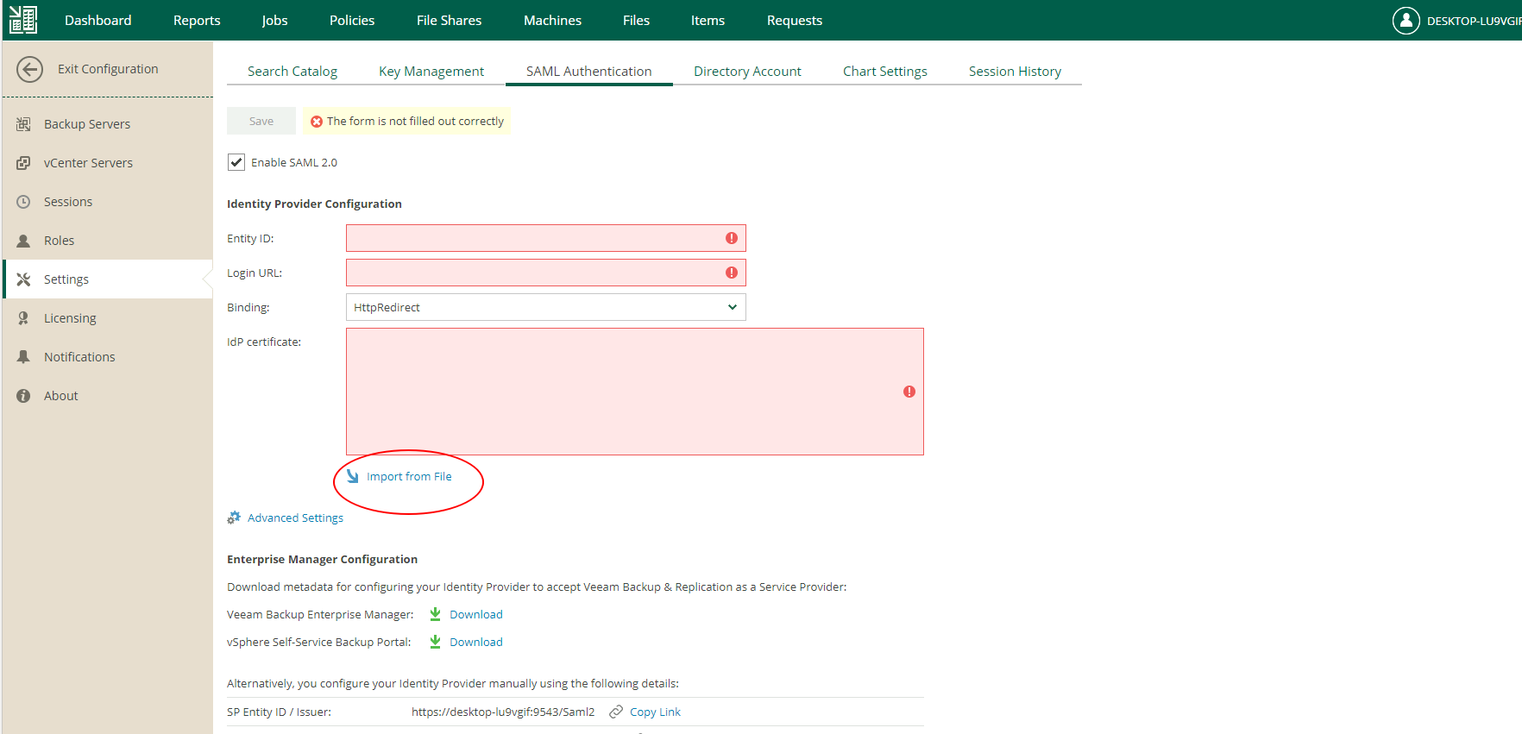The height and width of the screenshot is (734, 1522).
Task: Click into the IdP certificate text area
Action: [635, 392]
